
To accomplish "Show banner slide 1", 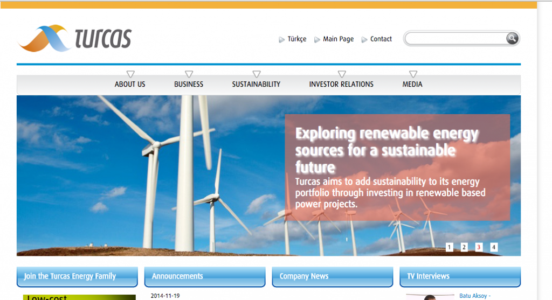I will click(449, 247).
